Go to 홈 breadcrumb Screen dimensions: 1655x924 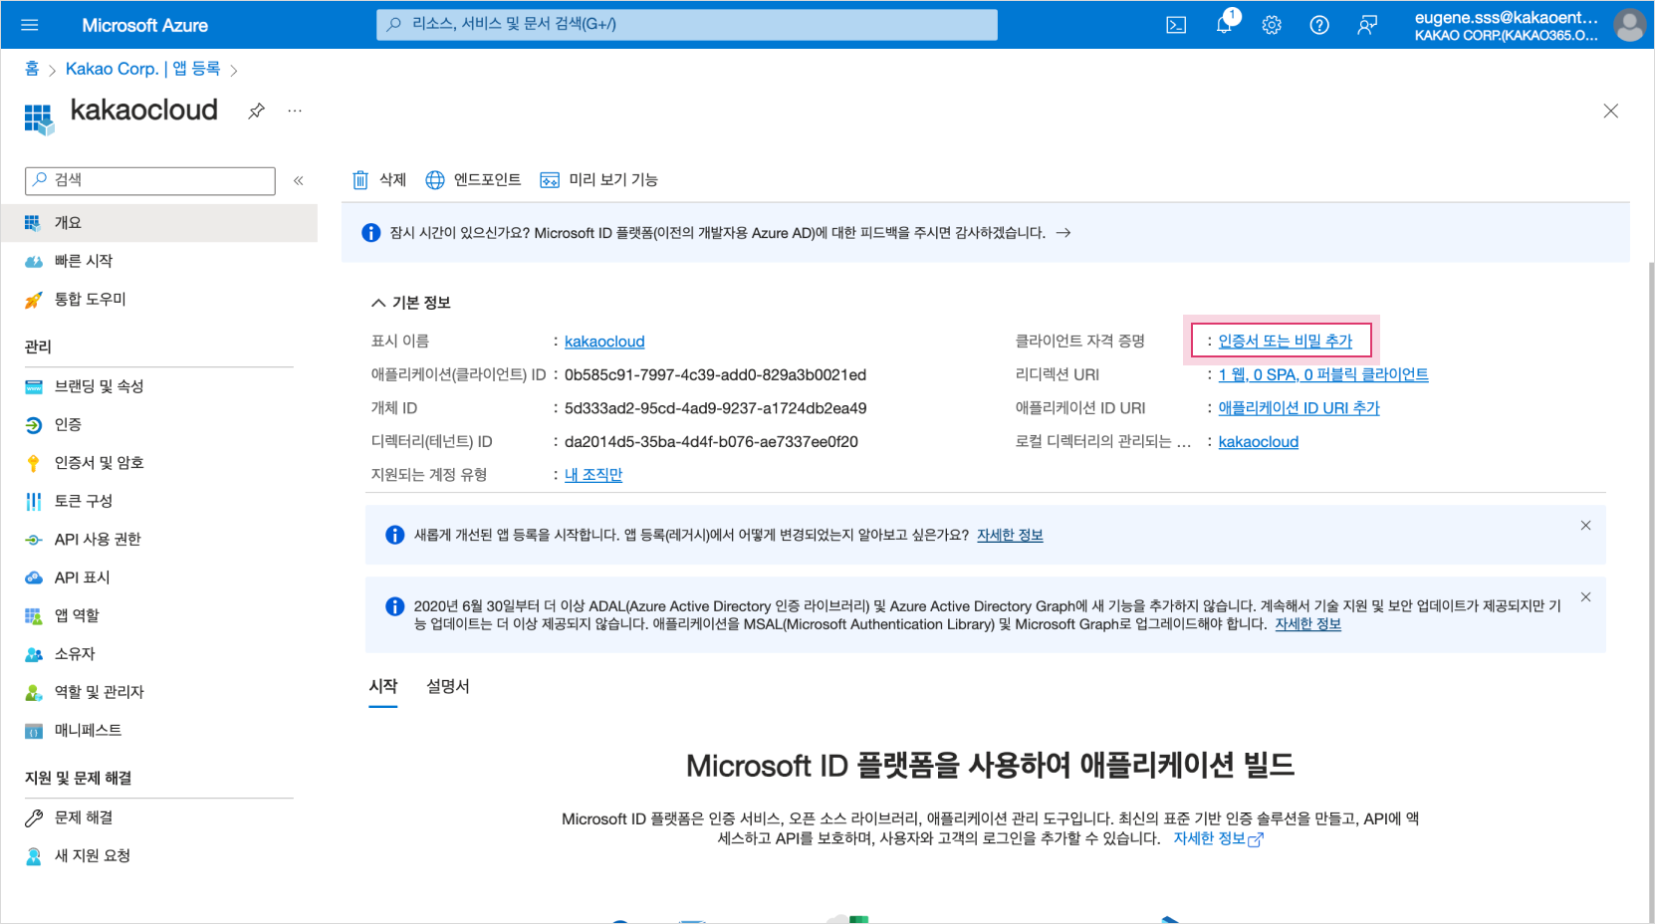tap(32, 69)
